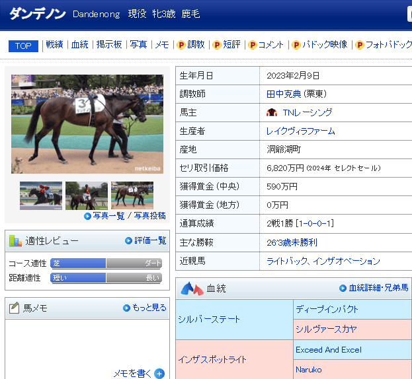Click the メモを書く write memo link
Screen dimensions: 412x379
coord(132,374)
